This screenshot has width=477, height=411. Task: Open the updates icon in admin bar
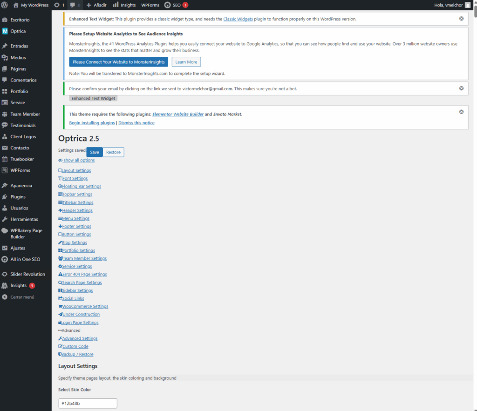(x=57, y=5)
